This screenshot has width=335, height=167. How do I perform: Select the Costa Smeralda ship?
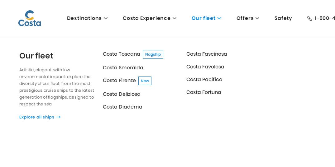coord(123,68)
